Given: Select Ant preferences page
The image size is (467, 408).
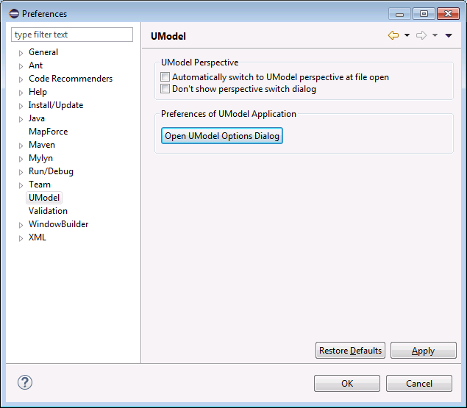Looking at the screenshot, I should [36, 65].
